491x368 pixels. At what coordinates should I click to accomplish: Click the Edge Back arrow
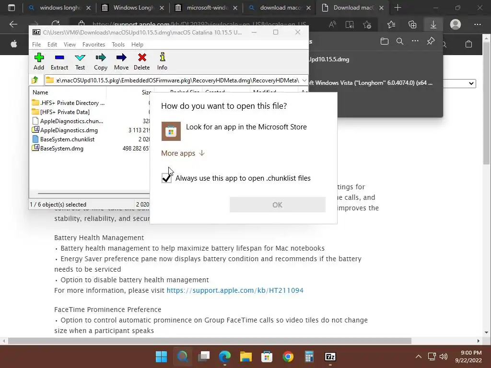pos(13,24)
